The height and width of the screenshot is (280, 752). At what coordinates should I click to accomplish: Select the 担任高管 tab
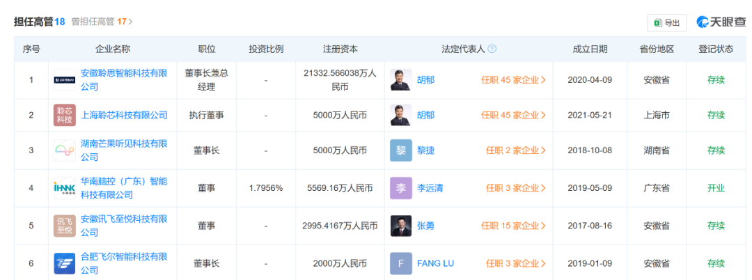(39, 22)
